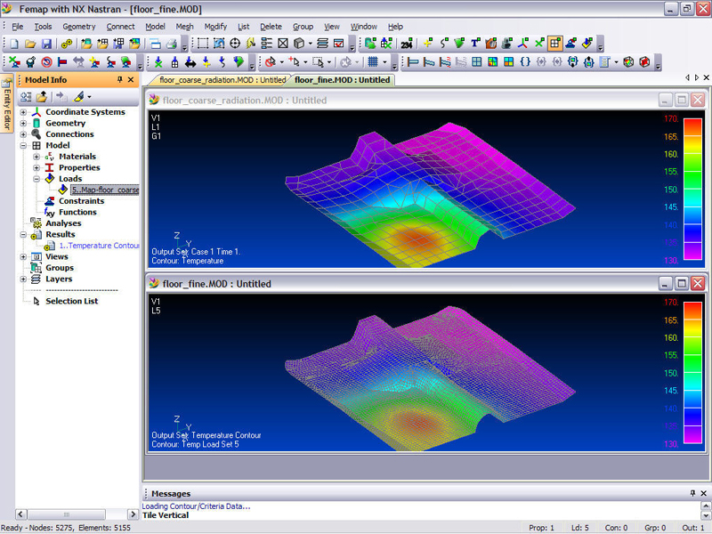Click the red checkmark window icon

(x=339, y=43)
